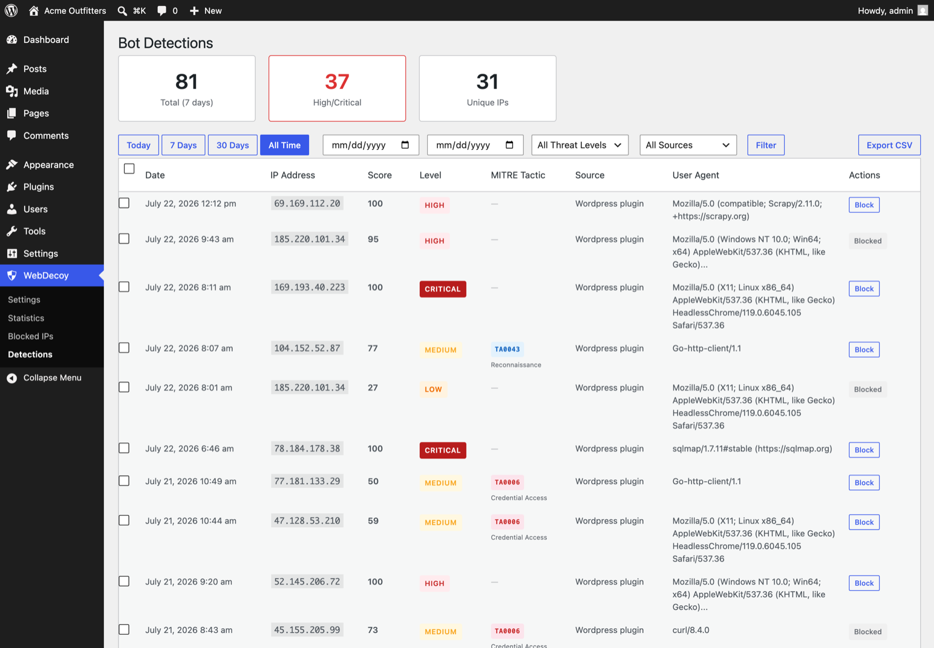Screen dimensions: 934x648
Task: Click the plus New icon
Action: pyautogui.click(x=194, y=10)
